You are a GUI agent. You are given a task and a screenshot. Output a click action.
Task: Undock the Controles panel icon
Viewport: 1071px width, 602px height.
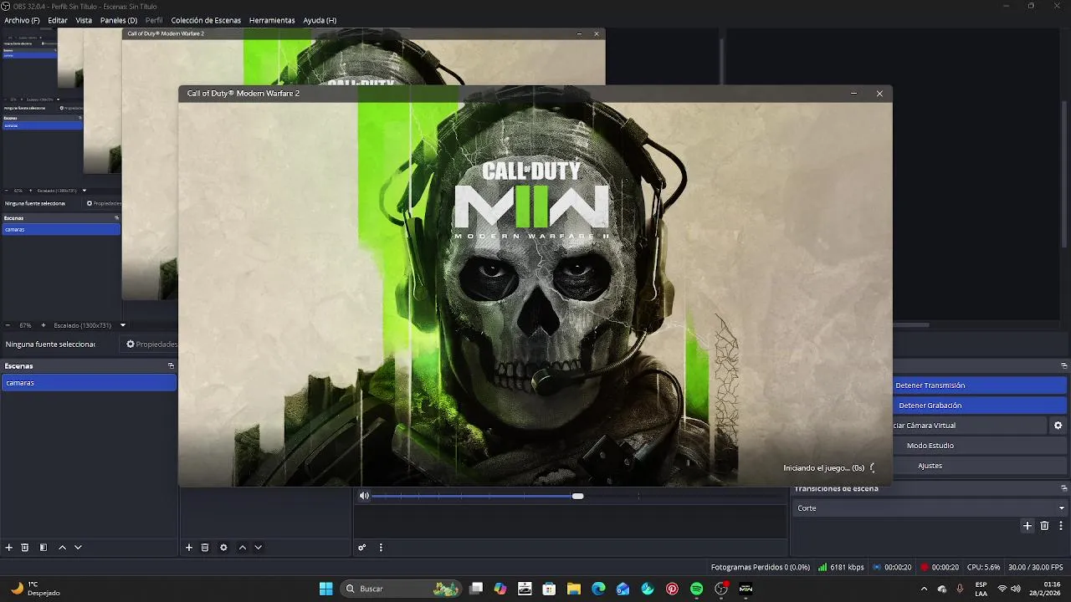[x=1064, y=365]
